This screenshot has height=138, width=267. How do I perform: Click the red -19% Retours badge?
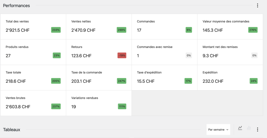(x=122, y=56)
